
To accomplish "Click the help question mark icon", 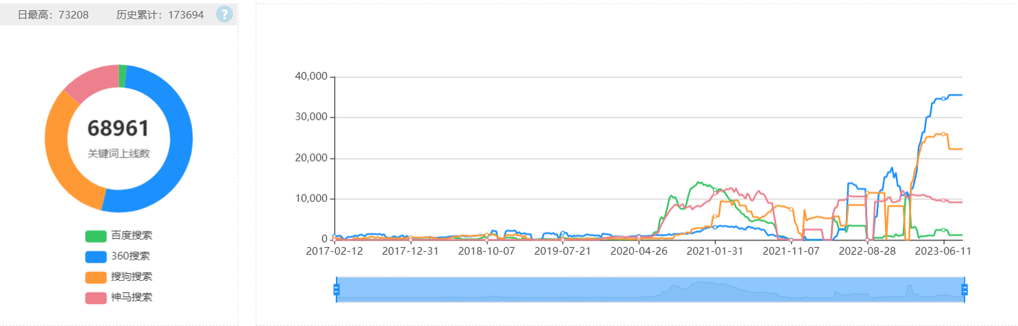I will (x=224, y=14).
